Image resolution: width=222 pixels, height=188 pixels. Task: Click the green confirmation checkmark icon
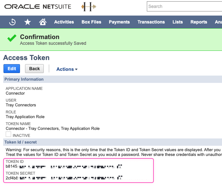pos(12,39)
